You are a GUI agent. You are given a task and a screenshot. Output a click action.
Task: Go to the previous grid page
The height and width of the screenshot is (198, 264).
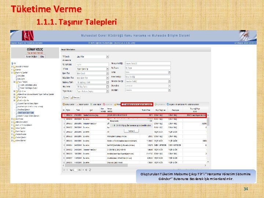tap(67, 170)
